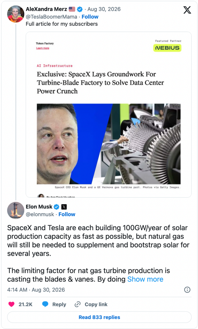The height and width of the screenshot is (329, 198).
Task: Like the tweet with heart icon
Action: click(x=11, y=304)
